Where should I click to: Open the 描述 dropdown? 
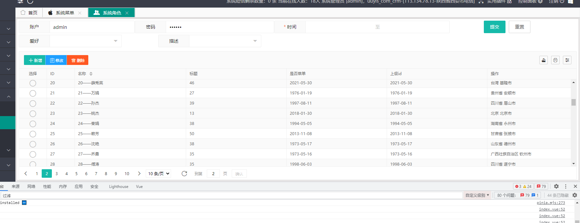click(225, 41)
